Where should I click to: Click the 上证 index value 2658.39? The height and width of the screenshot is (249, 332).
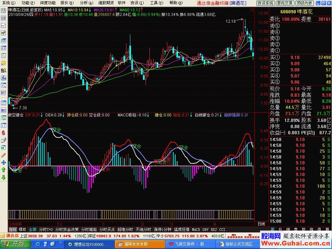click(x=35, y=236)
